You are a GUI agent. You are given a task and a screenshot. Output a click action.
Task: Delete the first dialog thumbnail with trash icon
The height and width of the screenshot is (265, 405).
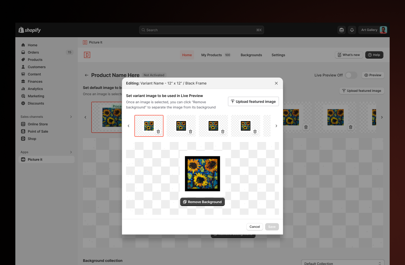tap(158, 132)
